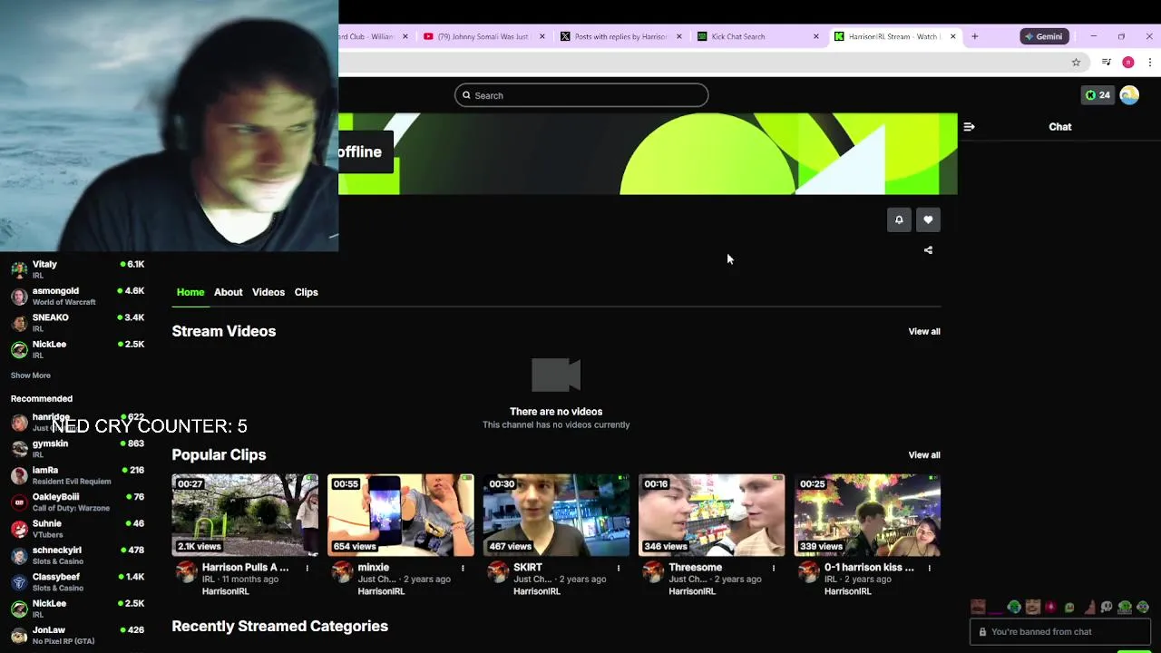Viewport: 1161px width, 653px height.
Task: Click the HarrisonIRL avatar beside Threesome clip
Action: 653,571
